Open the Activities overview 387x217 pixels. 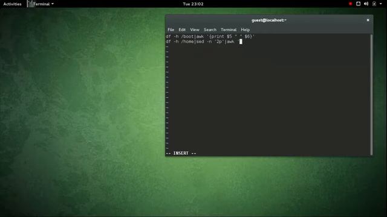12,4
